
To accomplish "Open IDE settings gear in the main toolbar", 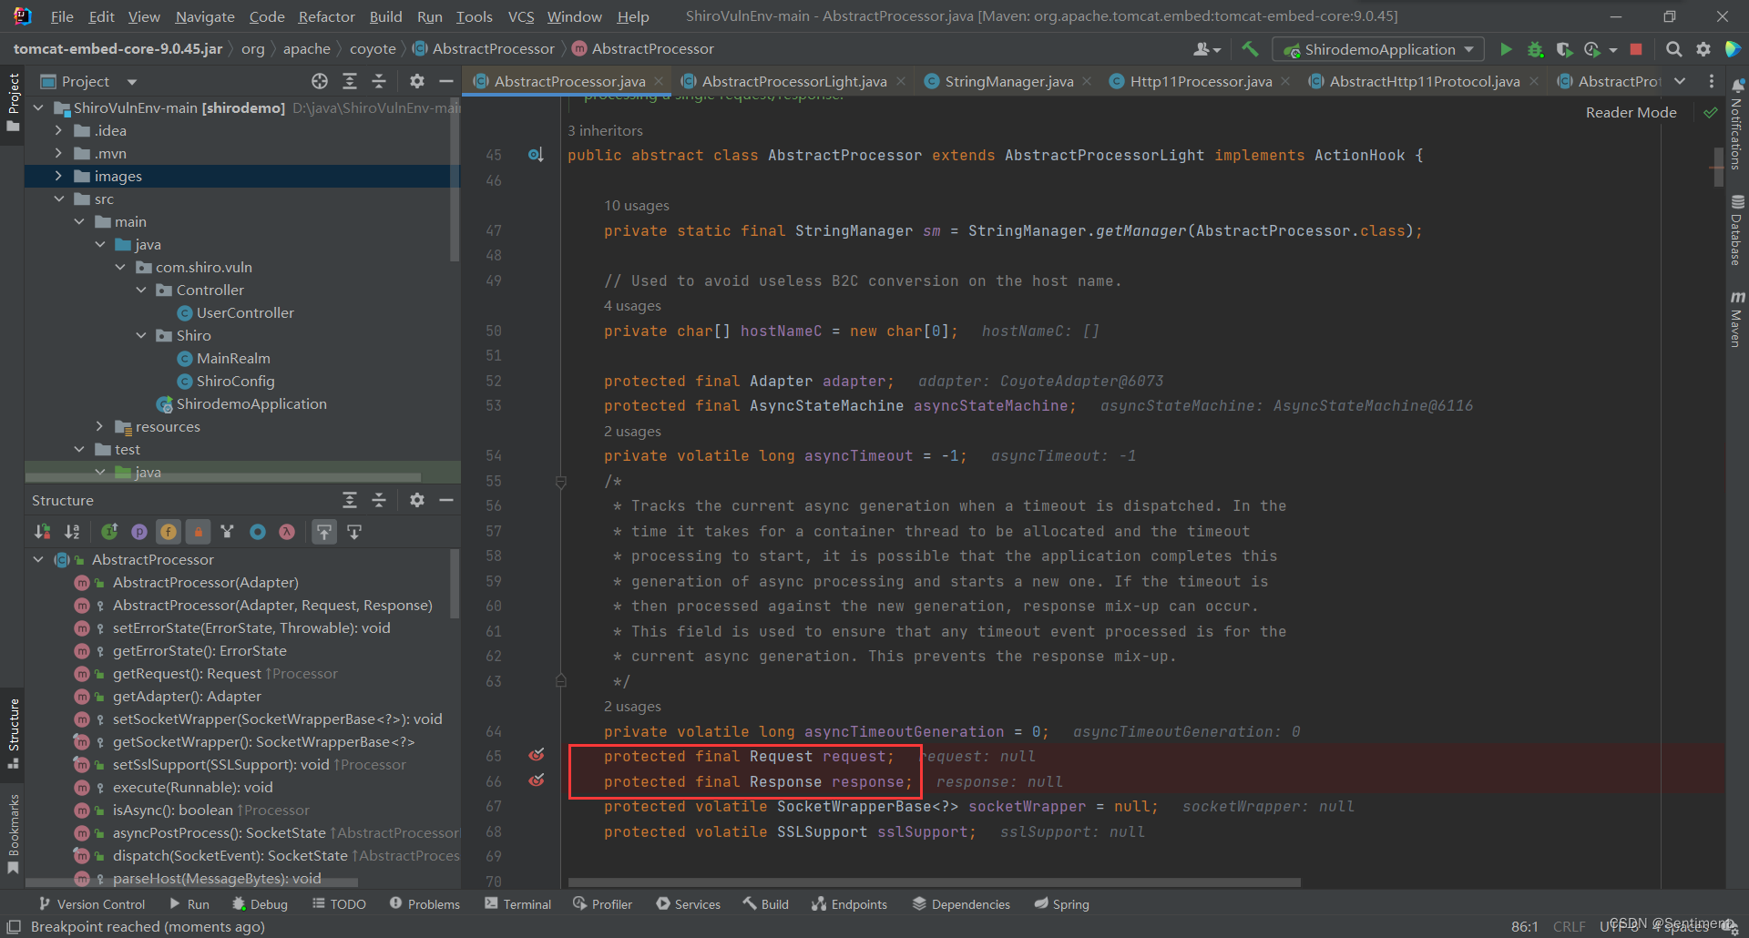I will click(x=1703, y=49).
